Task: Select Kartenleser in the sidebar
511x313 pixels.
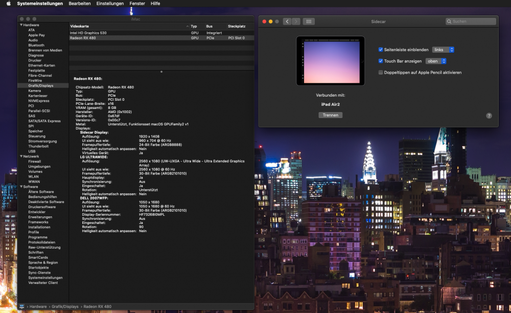Action: (x=38, y=96)
